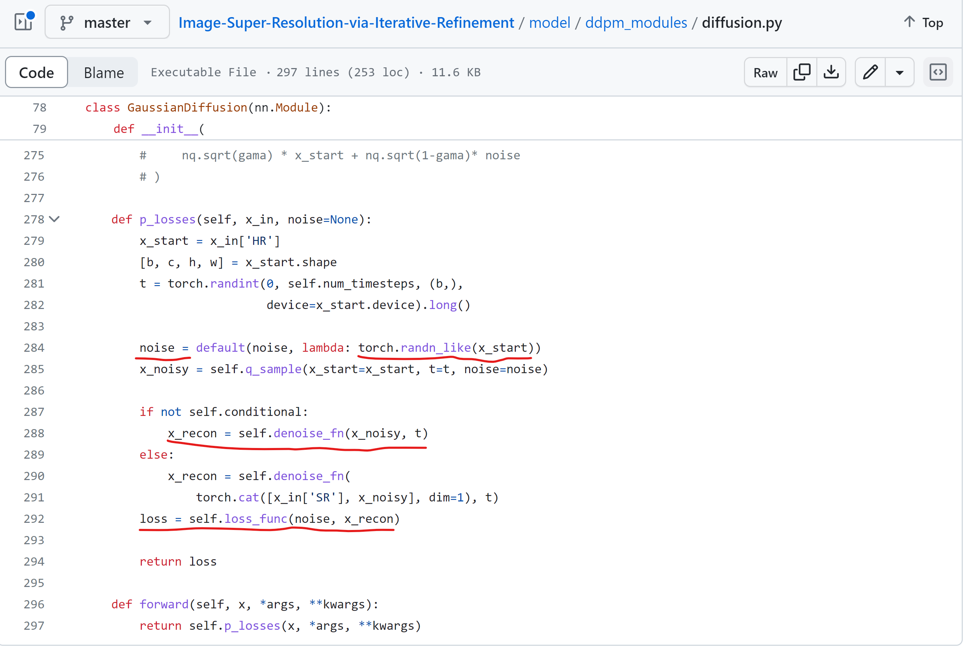
Task: Collapse the p_losses function at line 278
Action: (55, 220)
